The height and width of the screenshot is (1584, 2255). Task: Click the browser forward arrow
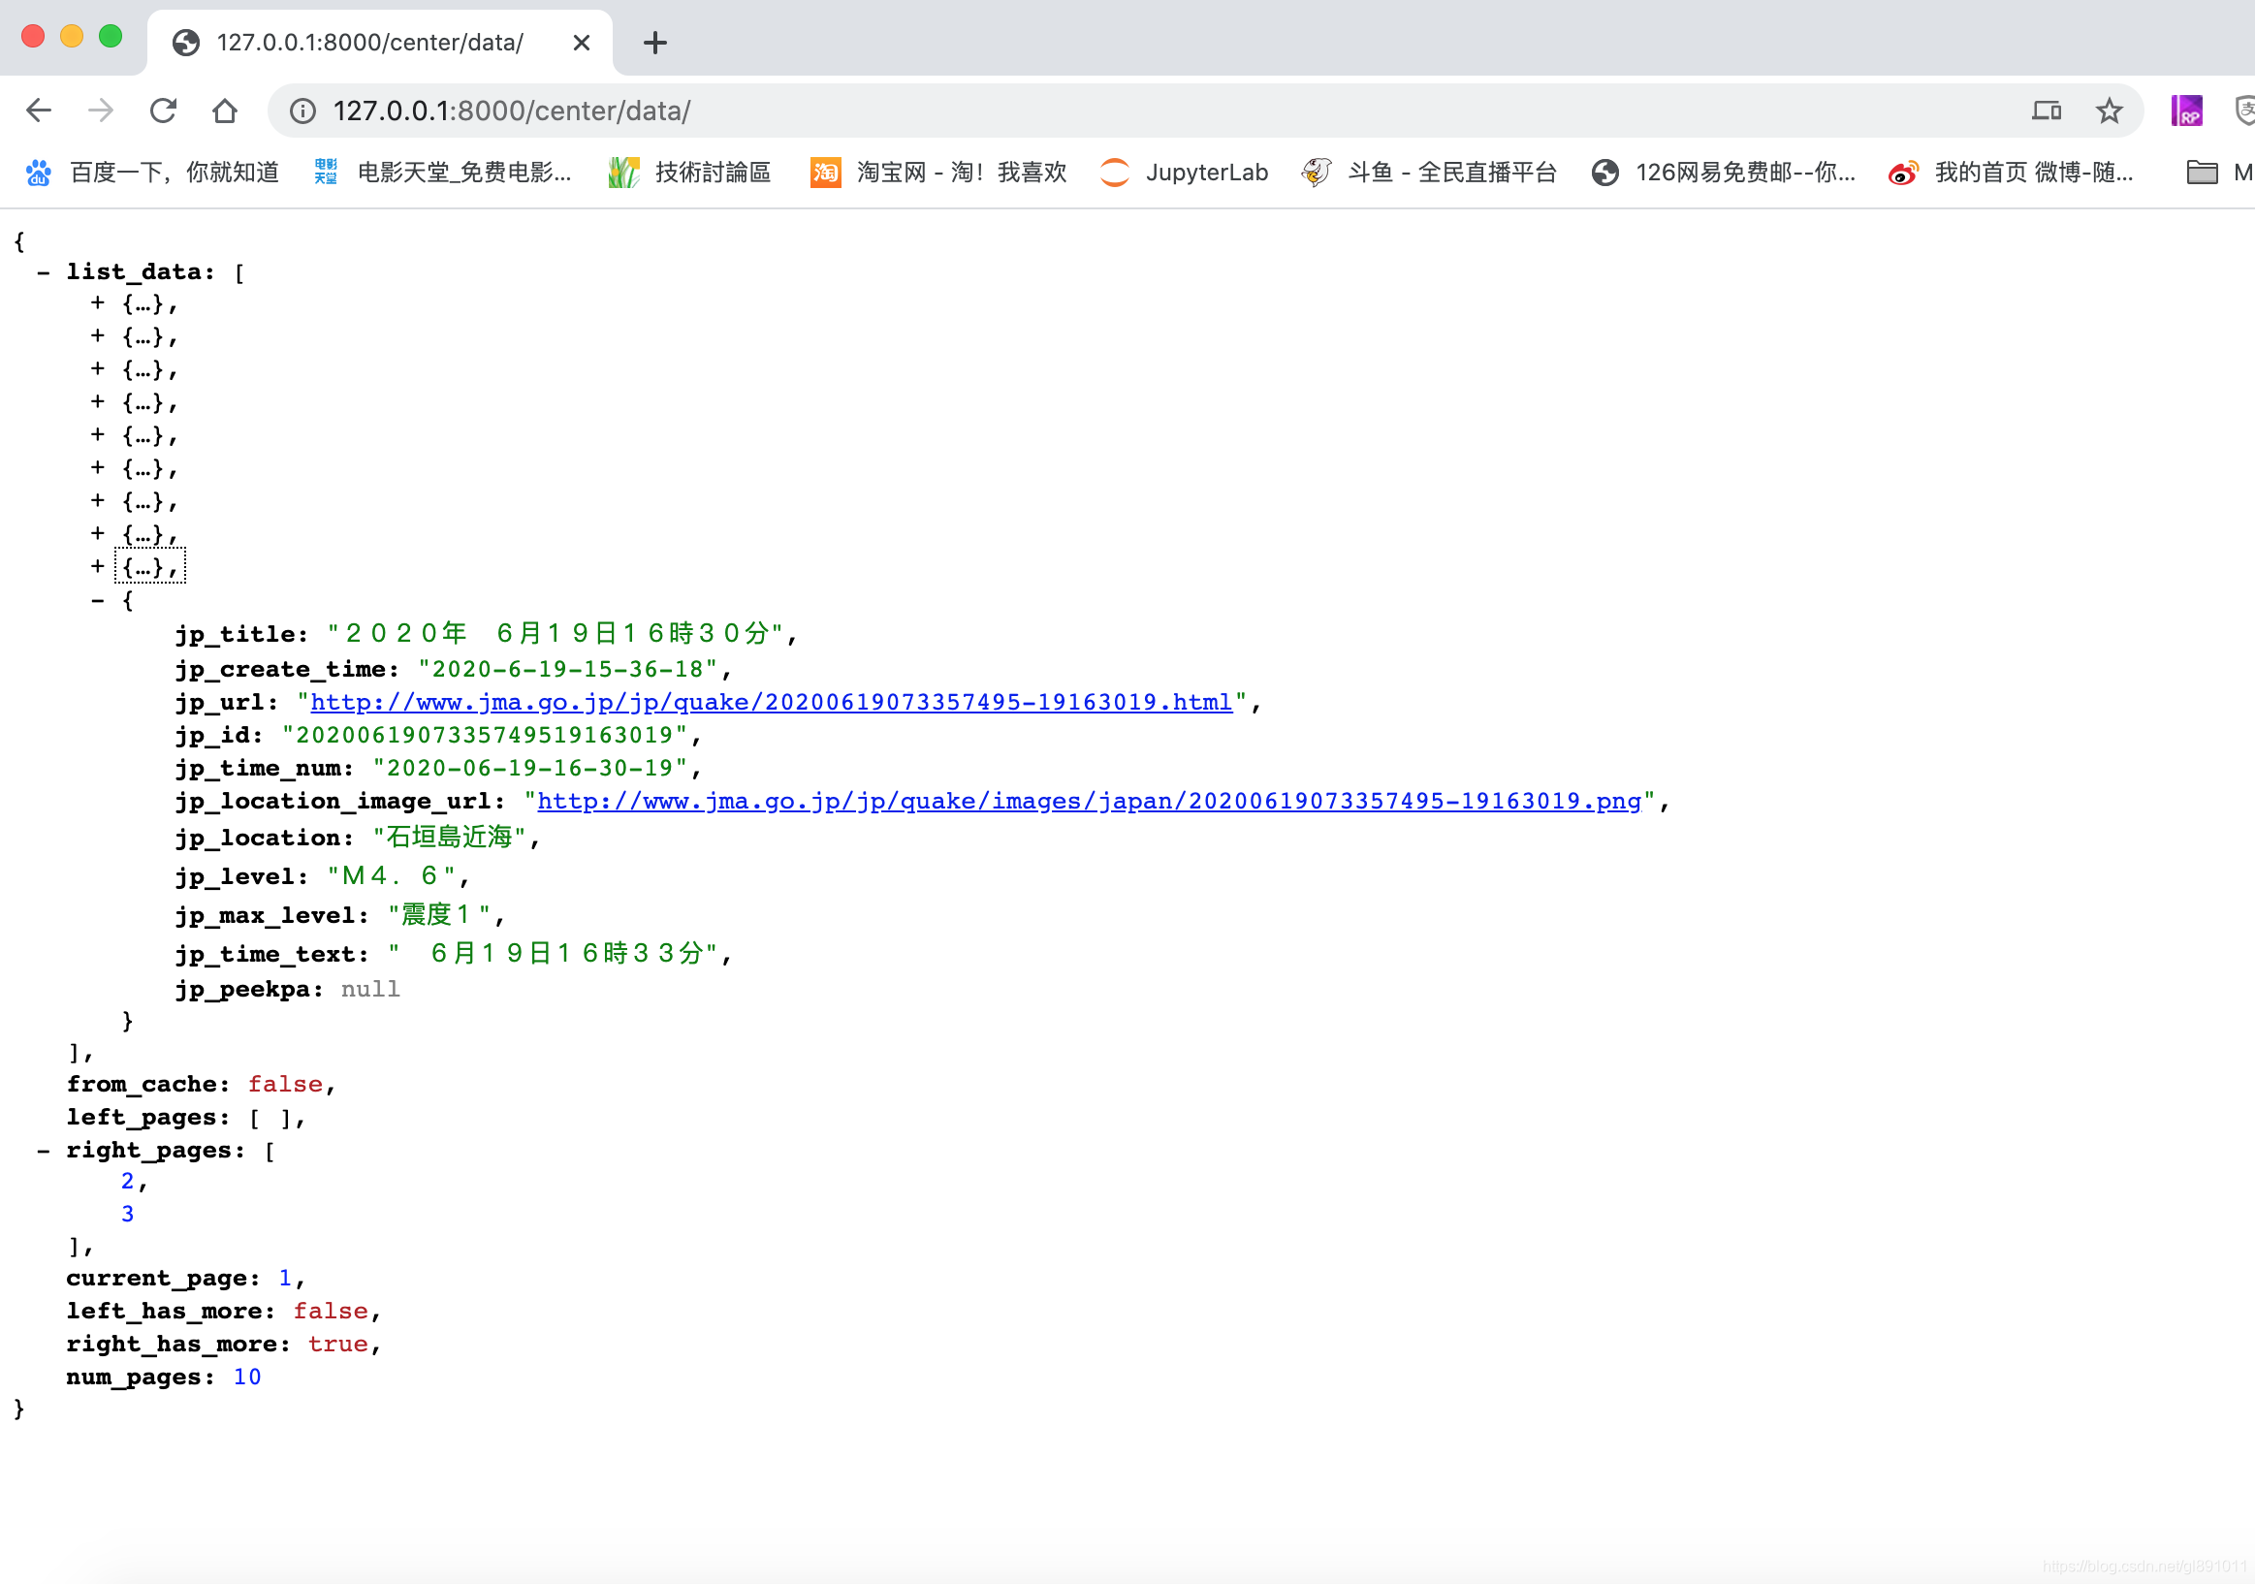(100, 111)
